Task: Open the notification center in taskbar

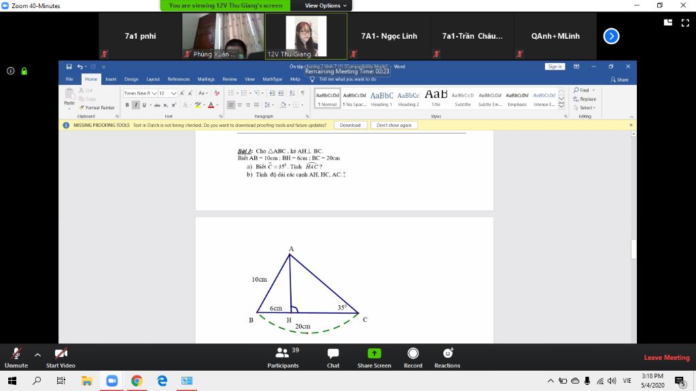Action: pyautogui.click(x=680, y=381)
